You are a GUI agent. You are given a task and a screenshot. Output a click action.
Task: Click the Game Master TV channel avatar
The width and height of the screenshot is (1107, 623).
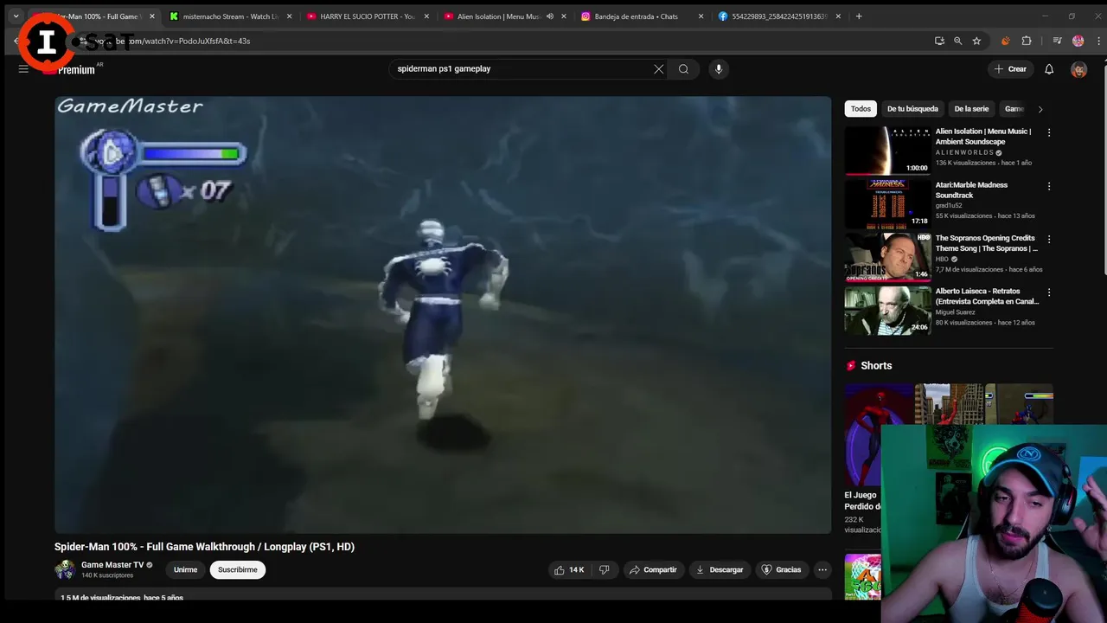(65, 569)
